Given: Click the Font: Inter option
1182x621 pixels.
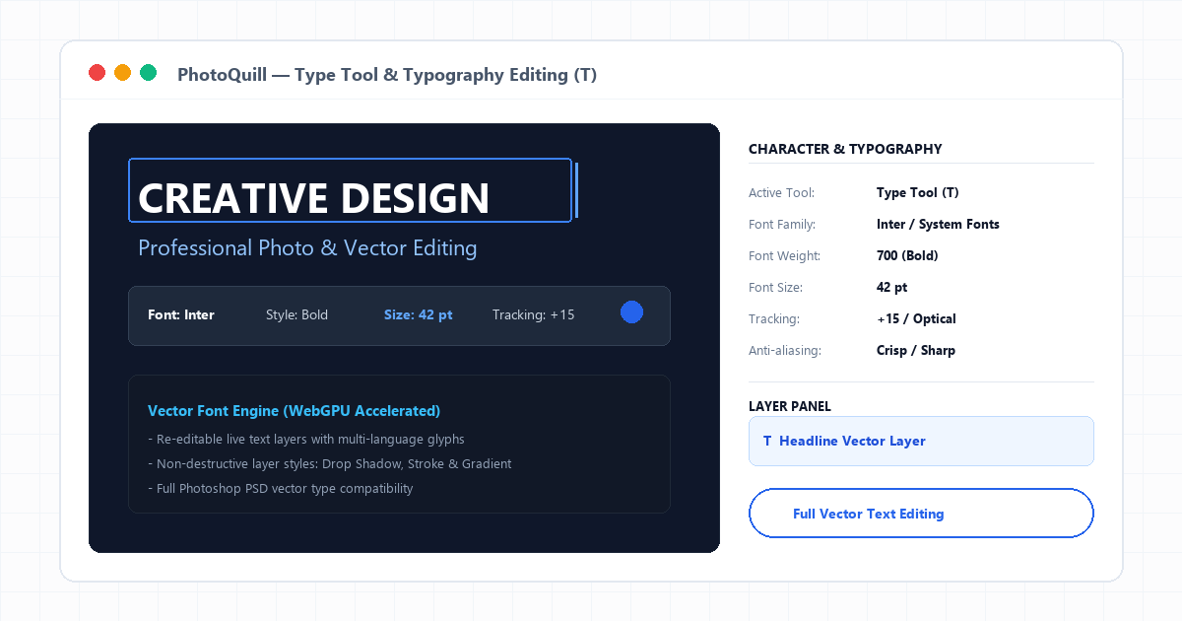Looking at the screenshot, I should (x=181, y=314).
